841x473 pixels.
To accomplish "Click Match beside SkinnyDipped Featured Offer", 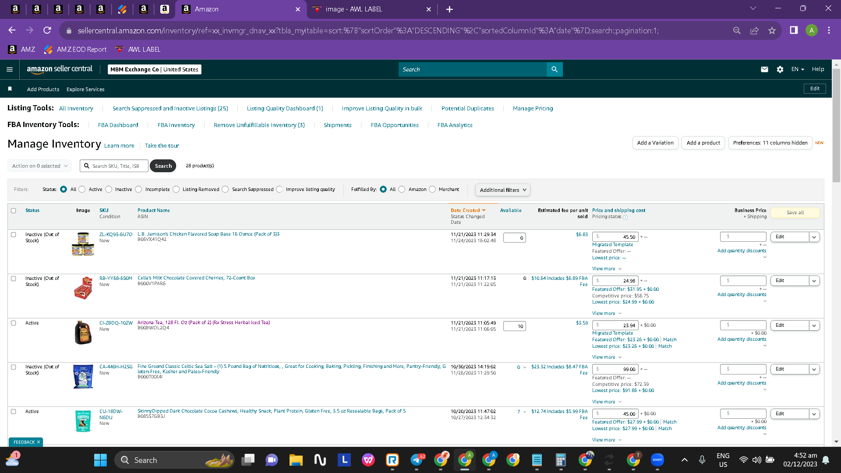I will (670, 422).
